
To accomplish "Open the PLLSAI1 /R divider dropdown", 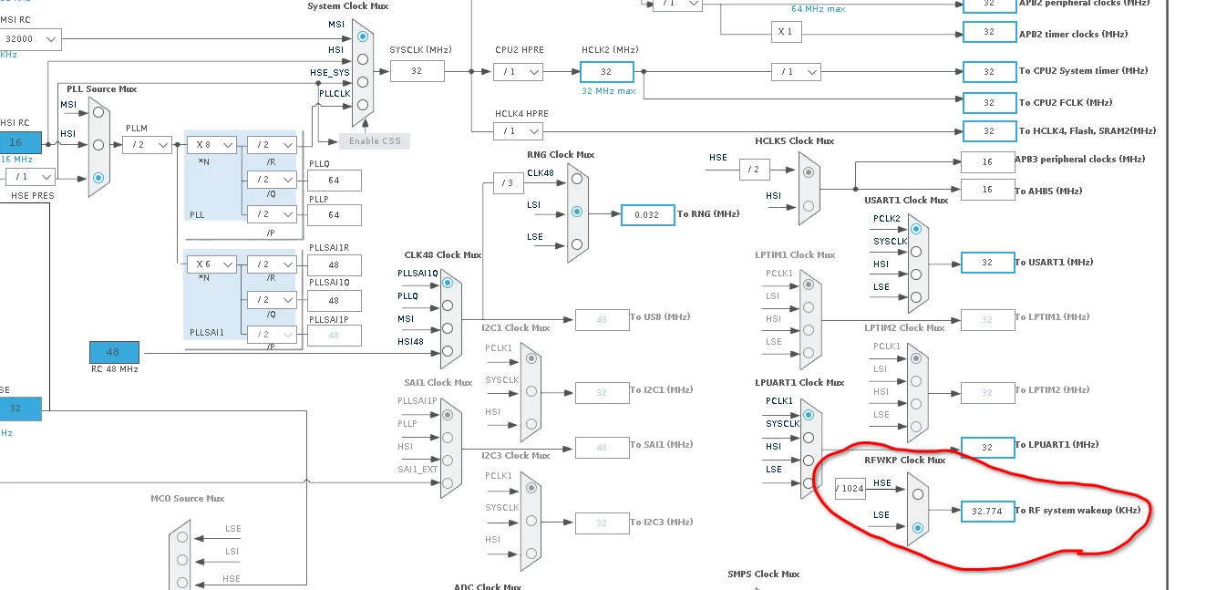I will coord(273,264).
